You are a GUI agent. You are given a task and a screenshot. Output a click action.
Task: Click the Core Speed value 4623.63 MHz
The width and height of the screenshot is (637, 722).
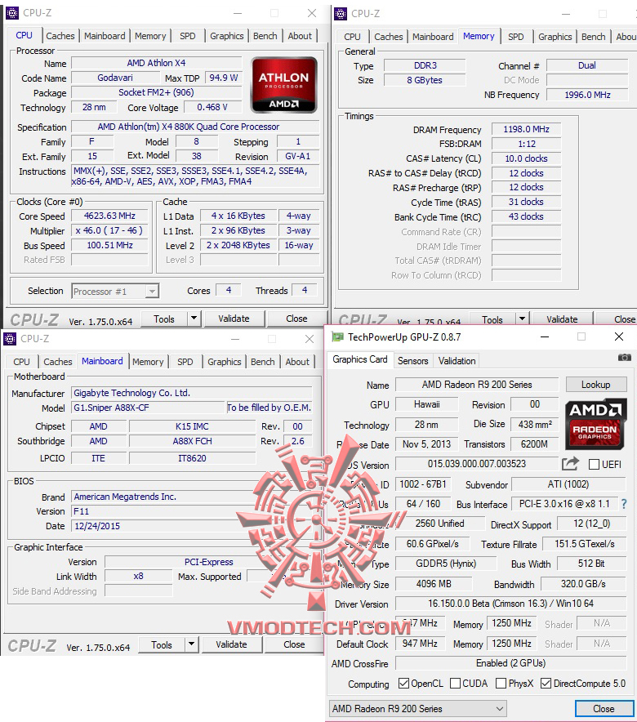tap(109, 216)
